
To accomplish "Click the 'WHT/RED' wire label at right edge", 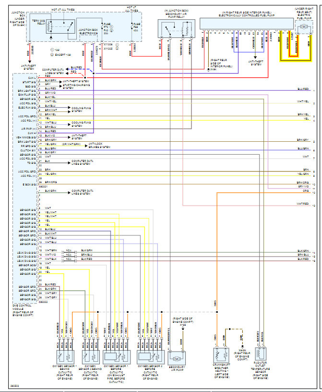I will tap(303, 204).
